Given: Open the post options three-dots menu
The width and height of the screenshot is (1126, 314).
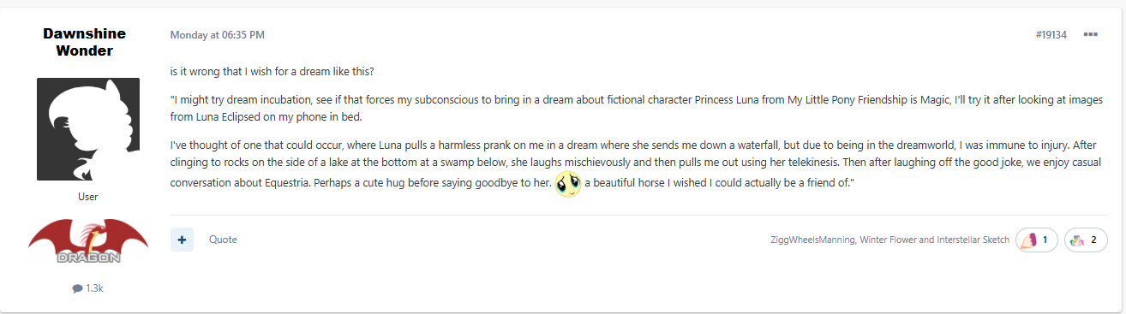Looking at the screenshot, I should (1090, 34).
